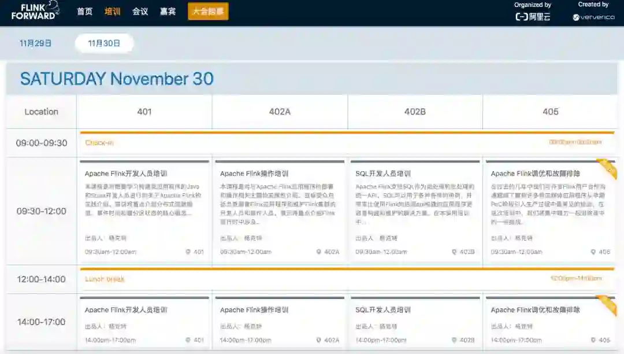
Task: Click 09:30am-12:00am time in 401 card
Action: 110,252
